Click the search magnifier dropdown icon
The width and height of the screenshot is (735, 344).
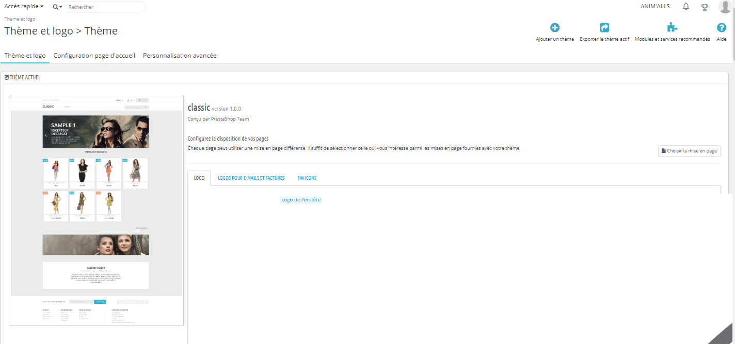click(x=57, y=7)
